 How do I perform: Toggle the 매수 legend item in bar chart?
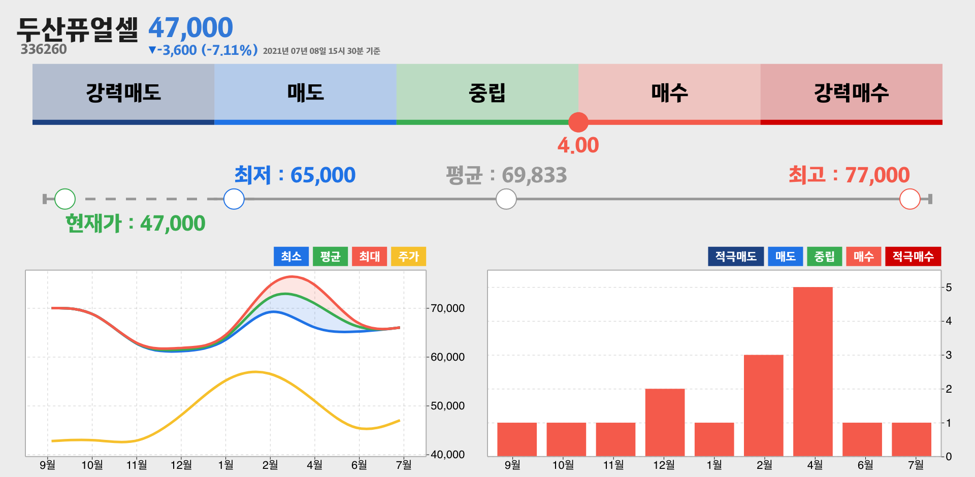pyautogui.click(x=864, y=257)
